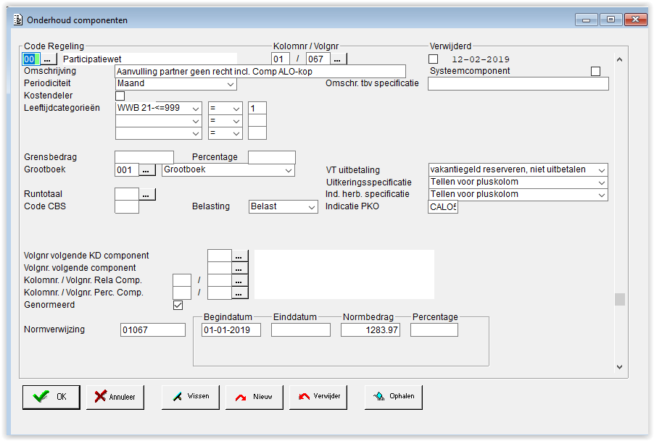Open the second Leeftijdcategorieën dropdown
The image size is (654, 441).
[159, 121]
